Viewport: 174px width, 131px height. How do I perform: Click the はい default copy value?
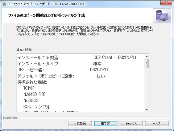tap(101, 76)
